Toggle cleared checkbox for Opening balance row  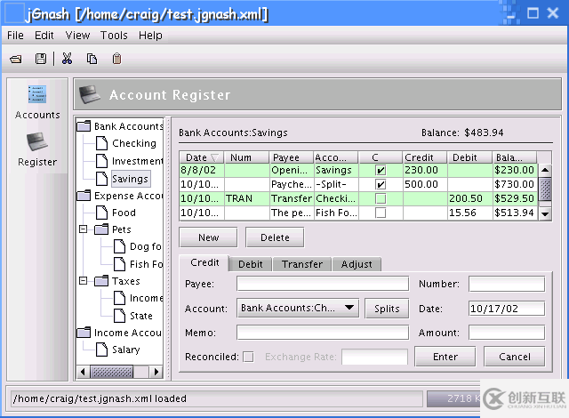coord(381,170)
